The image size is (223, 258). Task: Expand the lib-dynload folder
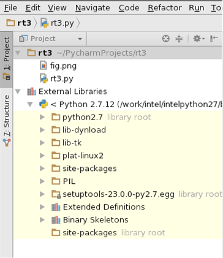click(42, 130)
